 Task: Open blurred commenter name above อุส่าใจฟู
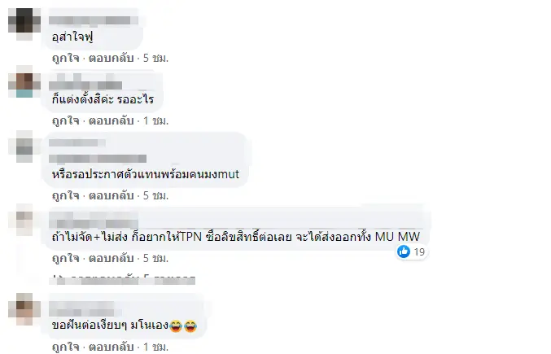(93, 20)
